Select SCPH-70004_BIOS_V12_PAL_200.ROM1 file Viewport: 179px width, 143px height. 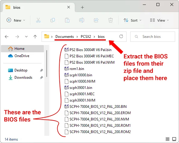coord(98,126)
